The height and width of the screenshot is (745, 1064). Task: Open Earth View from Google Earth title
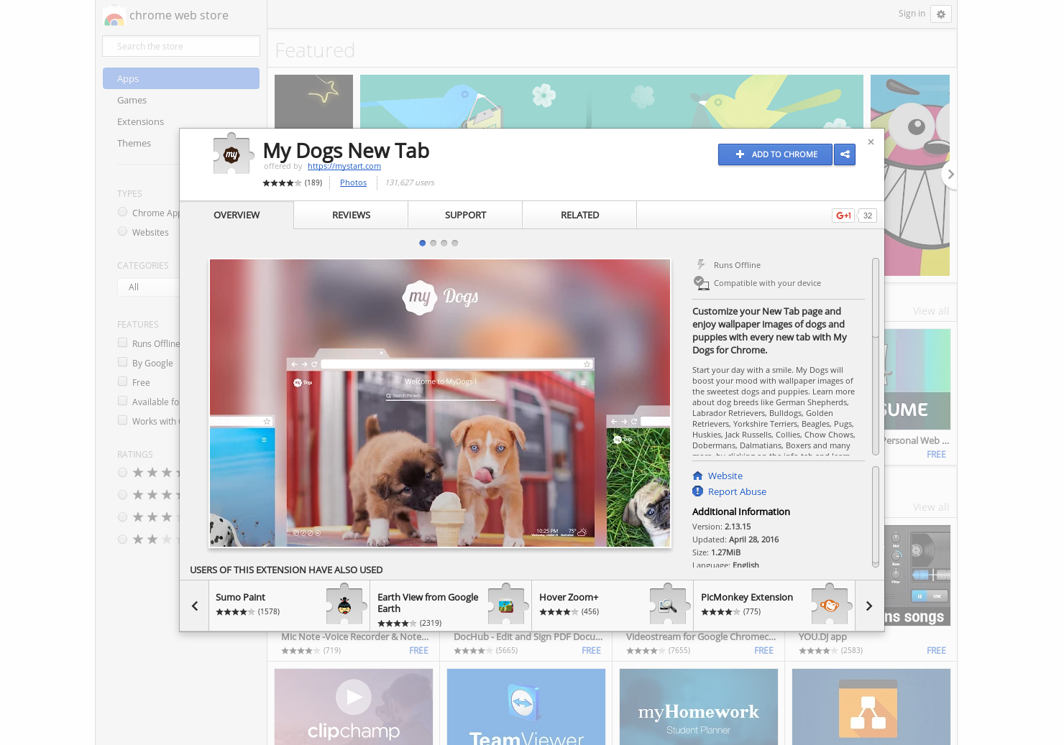(428, 603)
